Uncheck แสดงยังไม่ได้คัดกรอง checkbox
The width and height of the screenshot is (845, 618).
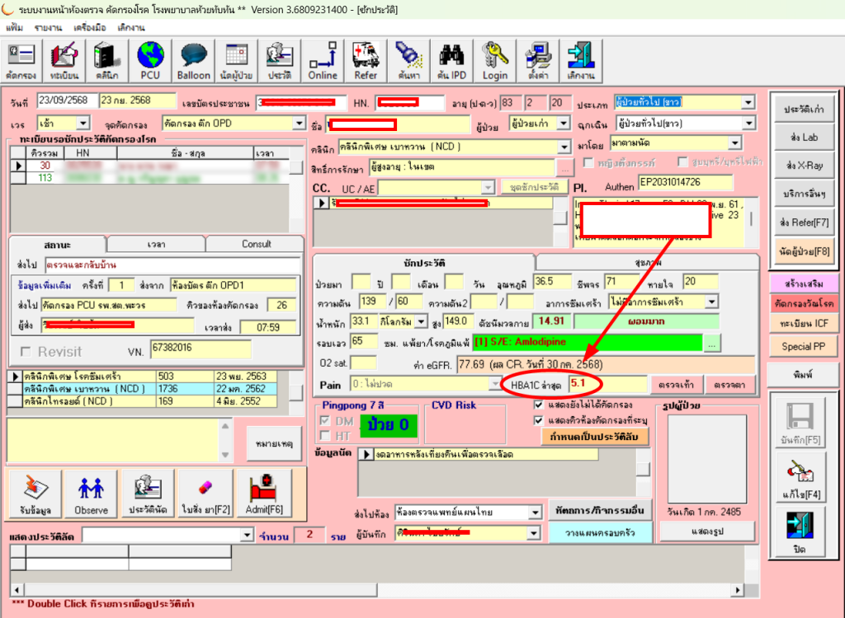coord(540,405)
